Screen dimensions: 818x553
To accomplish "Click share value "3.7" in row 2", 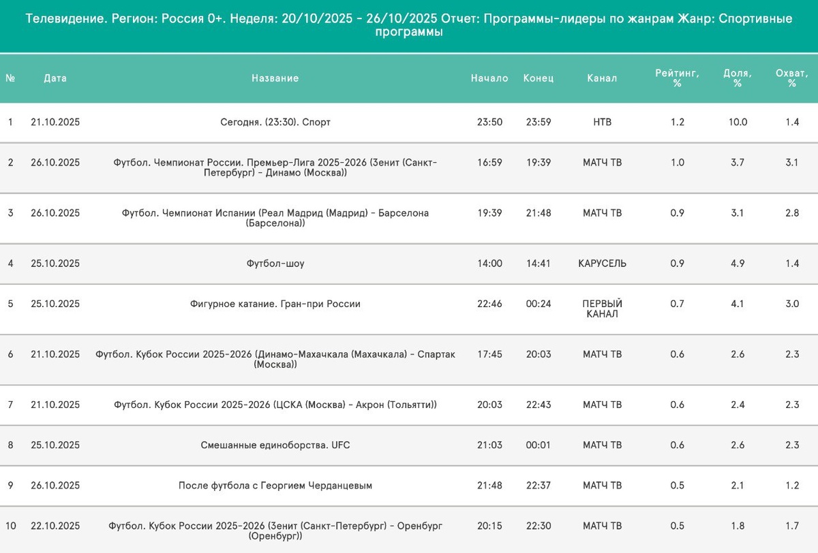I will pos(738,163).
